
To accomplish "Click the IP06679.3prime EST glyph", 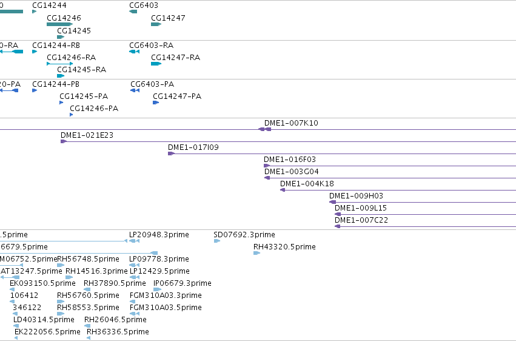I will coord(157,289).
